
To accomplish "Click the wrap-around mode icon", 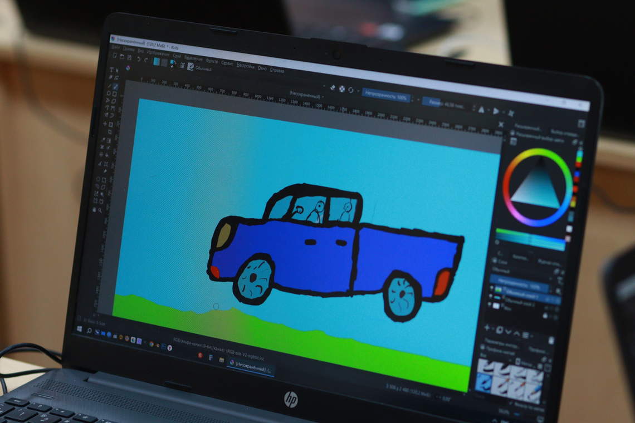I will pos(511,114).
